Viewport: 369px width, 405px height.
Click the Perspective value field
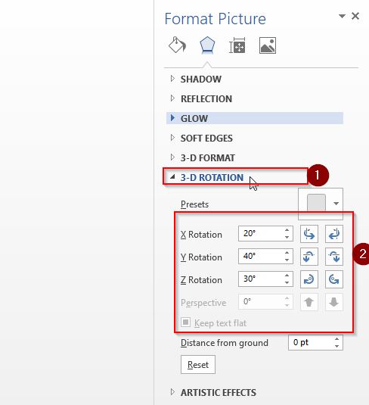tap(261, 301)
